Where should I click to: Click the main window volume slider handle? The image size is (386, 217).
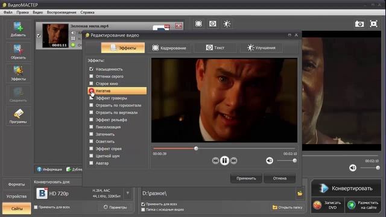[378, 168]
